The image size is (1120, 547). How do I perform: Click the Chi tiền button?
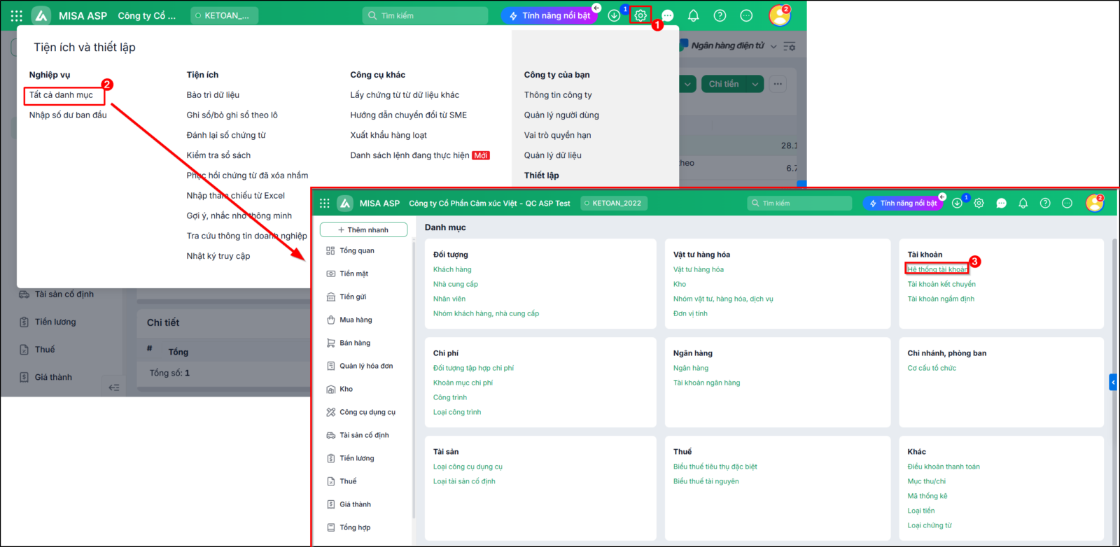click(724, 84)
